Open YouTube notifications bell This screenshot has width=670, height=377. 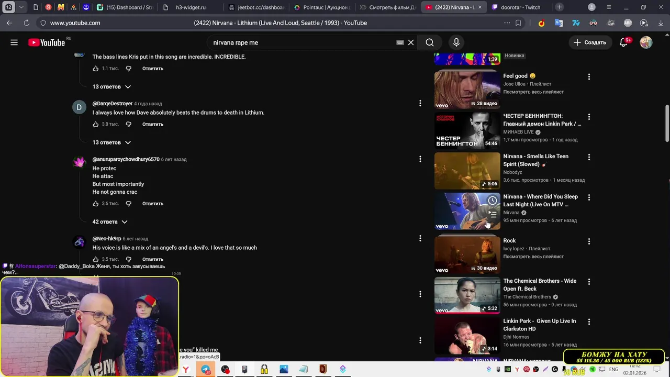coord(623,42)
